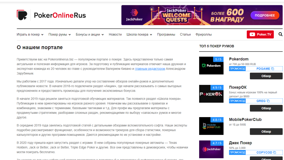Image resolution: width=284 pixels, height=160 pixels.
Task: Open the Программы menu item
Action: [166, 35]
